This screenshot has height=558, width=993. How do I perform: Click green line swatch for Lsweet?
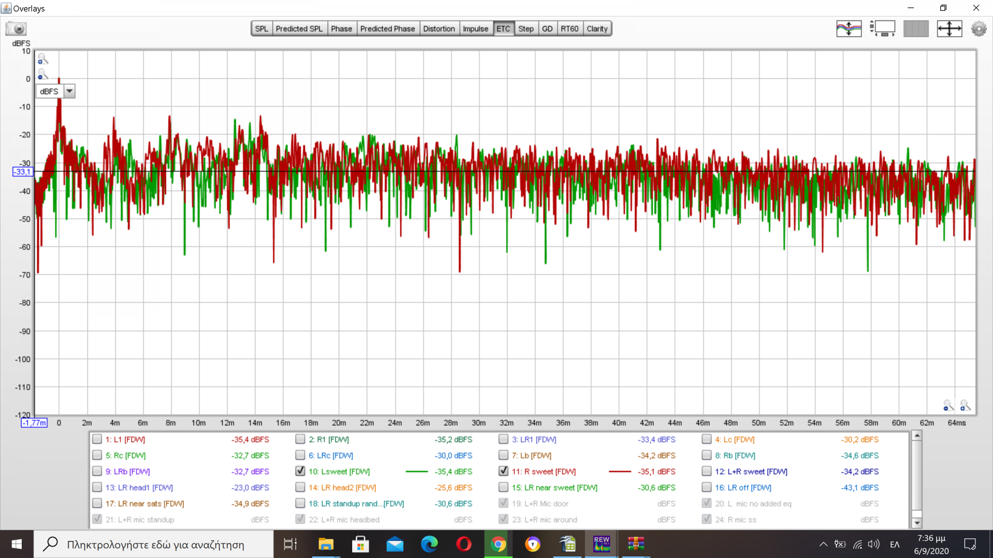tap(416, 471)
